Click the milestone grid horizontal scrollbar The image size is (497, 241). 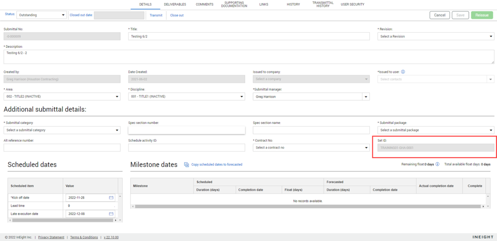(x=306, y=206)
